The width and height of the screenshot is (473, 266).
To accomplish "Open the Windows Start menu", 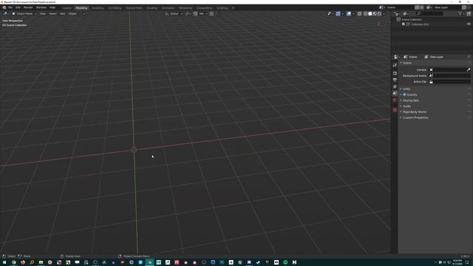I will pyautogui.click(x=4, y=262).
